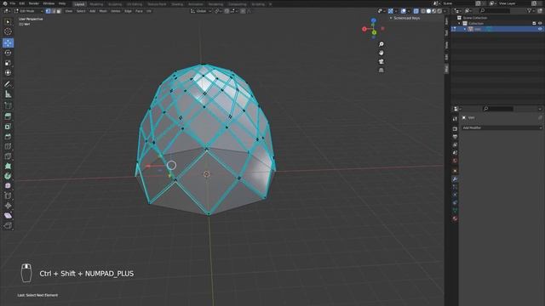Viewport: 545px width, 306px height.
Task: Switch to the Modeling workspace tab
Action: (96, 4)
